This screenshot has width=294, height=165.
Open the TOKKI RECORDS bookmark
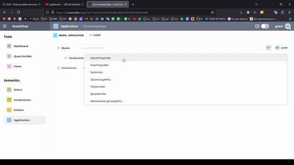215,19
